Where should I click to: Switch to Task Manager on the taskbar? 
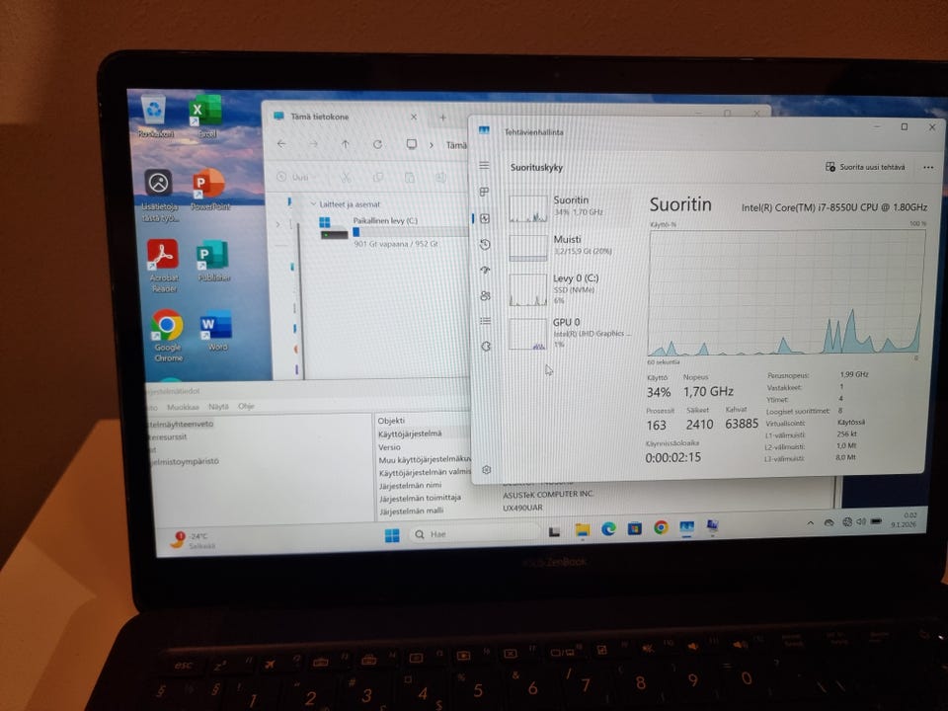687,527
